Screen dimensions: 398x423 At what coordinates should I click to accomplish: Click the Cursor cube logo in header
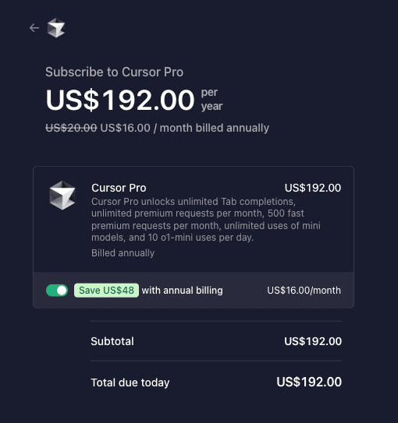(x=56, y=28)
